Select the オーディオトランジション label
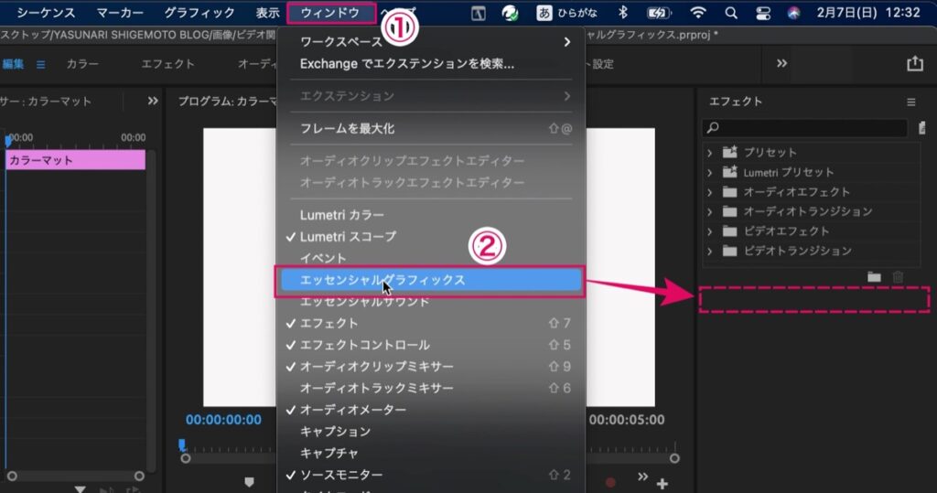 [808, 211]
